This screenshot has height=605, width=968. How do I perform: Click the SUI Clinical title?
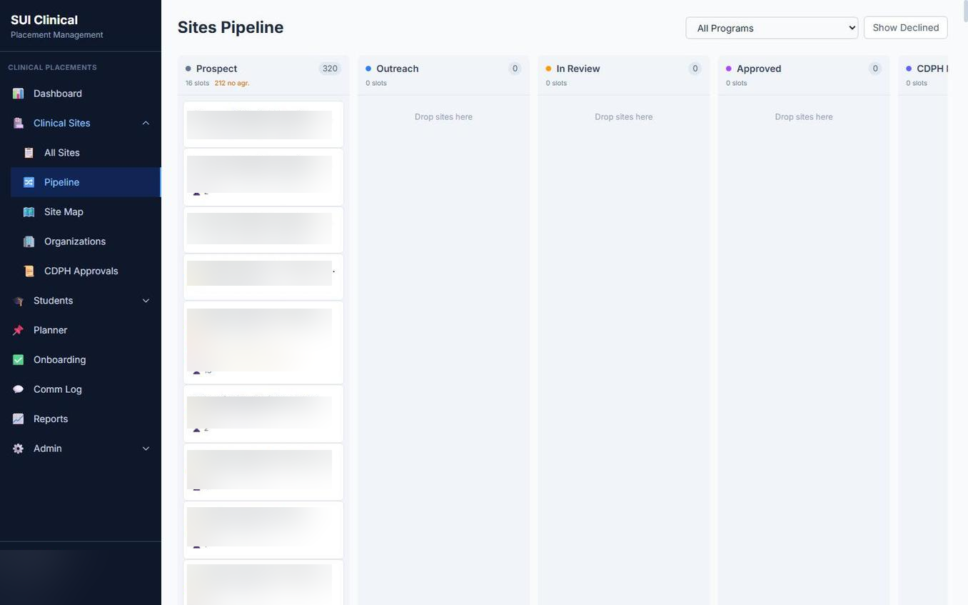44,18
